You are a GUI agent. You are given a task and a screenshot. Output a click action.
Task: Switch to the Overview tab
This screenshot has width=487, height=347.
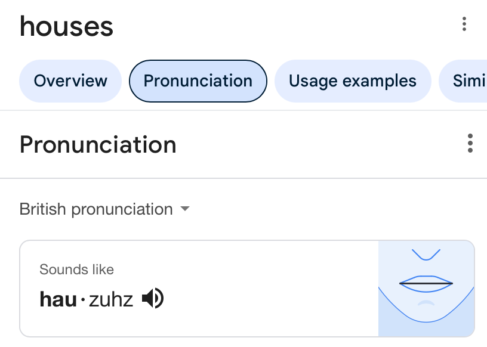click(x=70, y=81)
